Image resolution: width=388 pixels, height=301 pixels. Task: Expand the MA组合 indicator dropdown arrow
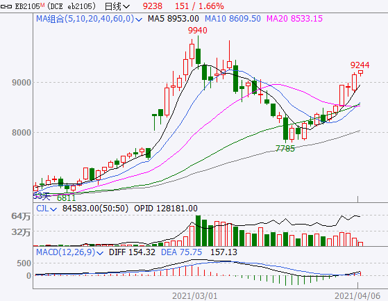tap(139, 19)
